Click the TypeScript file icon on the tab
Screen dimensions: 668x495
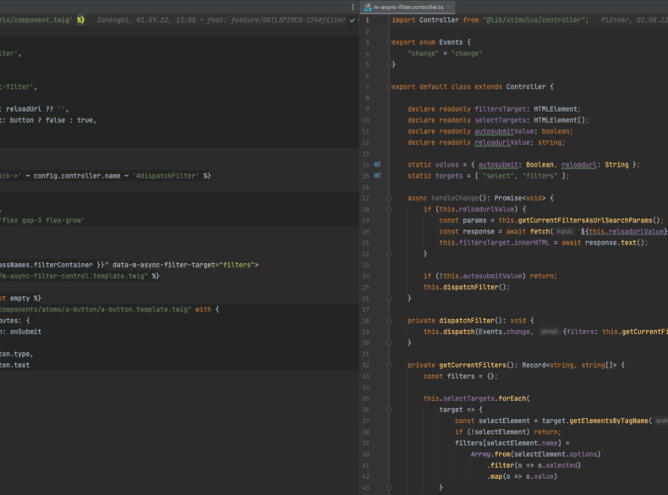pos(367,7)
